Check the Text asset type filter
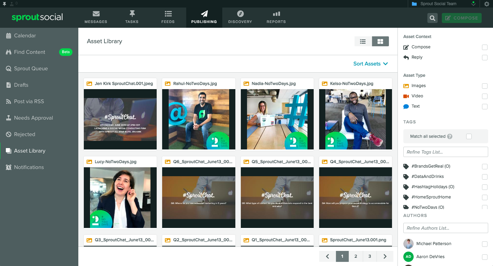This screenshot has height=266, width=493. (485, 107)
